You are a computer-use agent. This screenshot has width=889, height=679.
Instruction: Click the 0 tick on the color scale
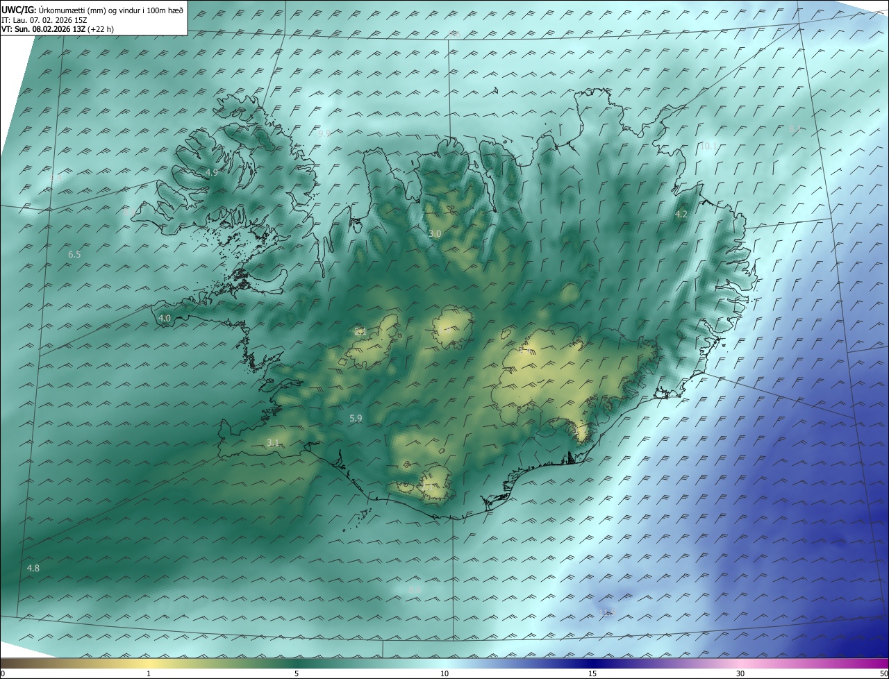(3, 674)
